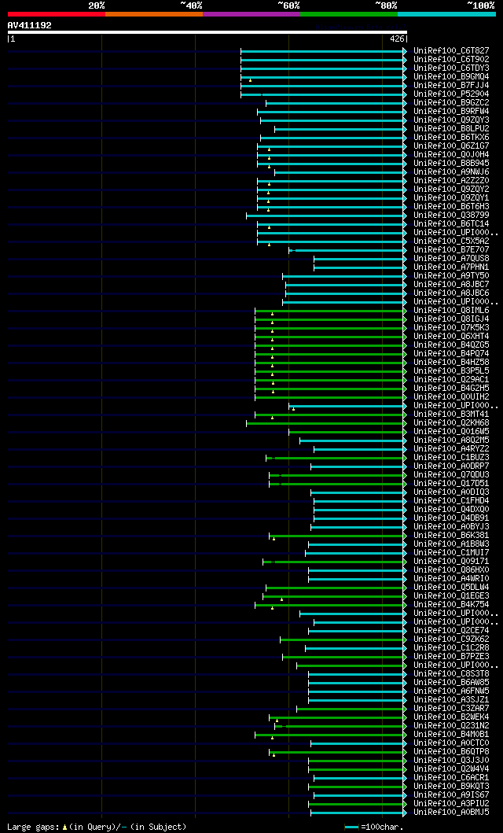Open hit UniRef100_C6TDY3
This screenshot has width=503, height=833.
(452, 68)
